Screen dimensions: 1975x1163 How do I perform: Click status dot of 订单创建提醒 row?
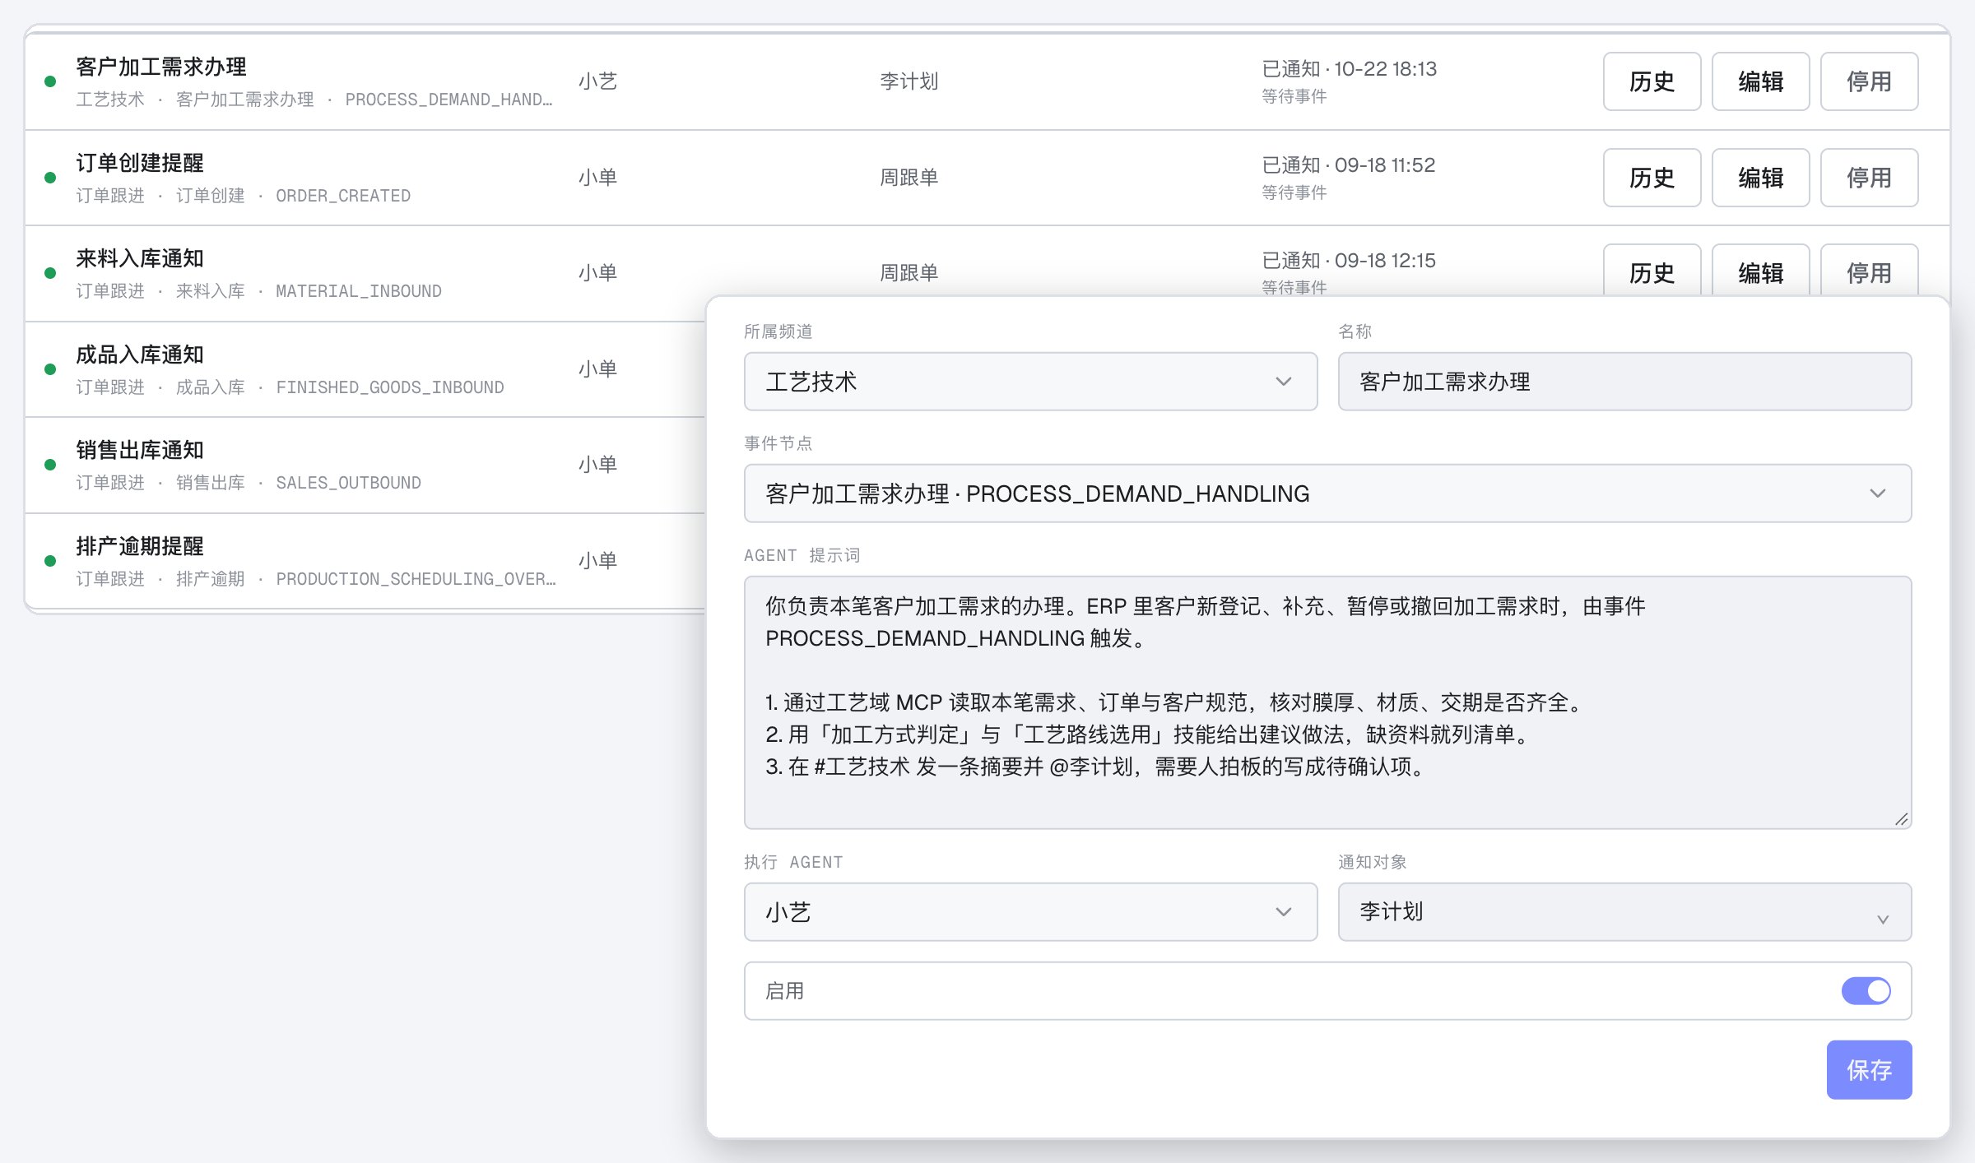pos(50,178)
